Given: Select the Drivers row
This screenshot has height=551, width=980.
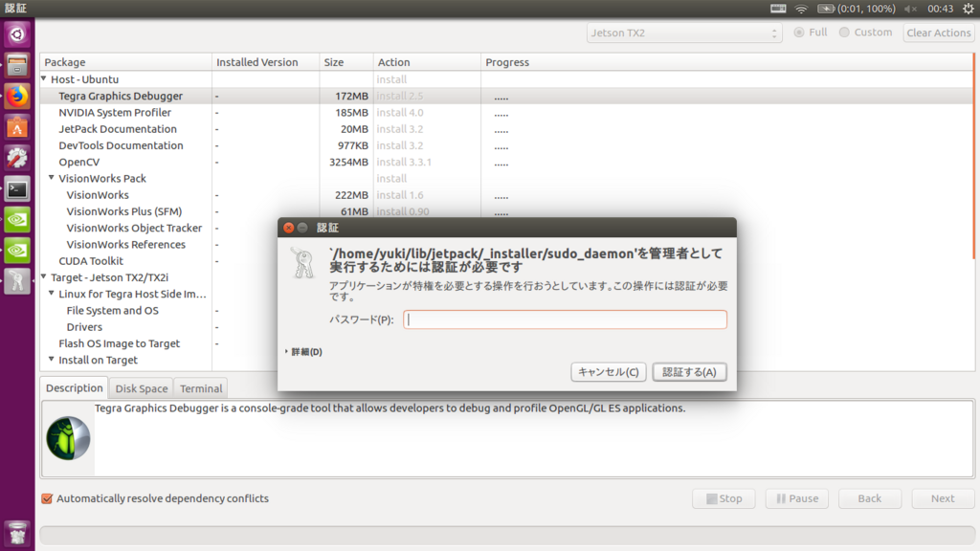Looking at the screenshot, I should tap(159, 327).
